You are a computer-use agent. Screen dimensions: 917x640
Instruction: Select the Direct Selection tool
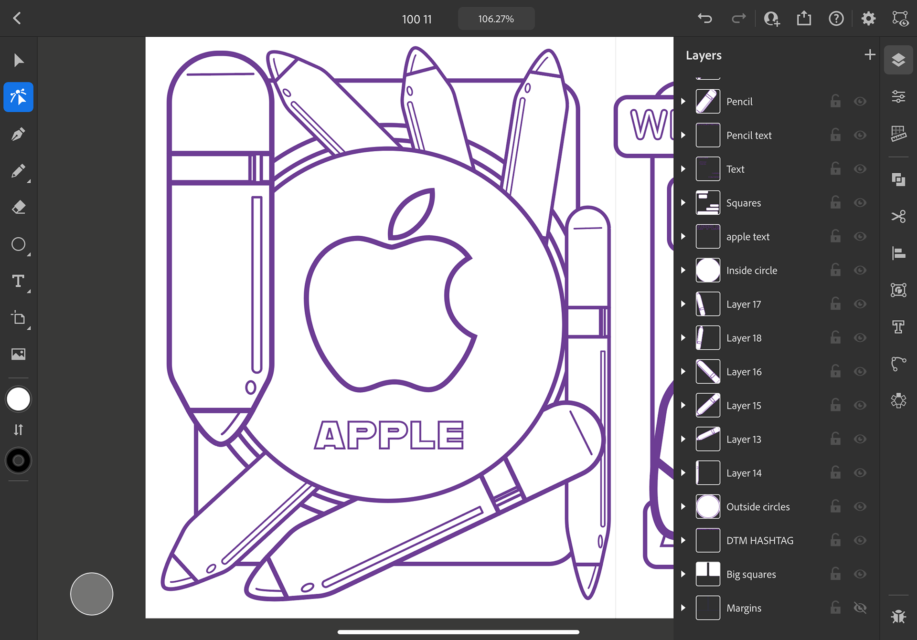pyautogui.click(x=19, y=97)
